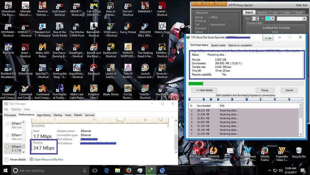Switch to the SSH tab
The image size is (310, 175).
(275, 13)
